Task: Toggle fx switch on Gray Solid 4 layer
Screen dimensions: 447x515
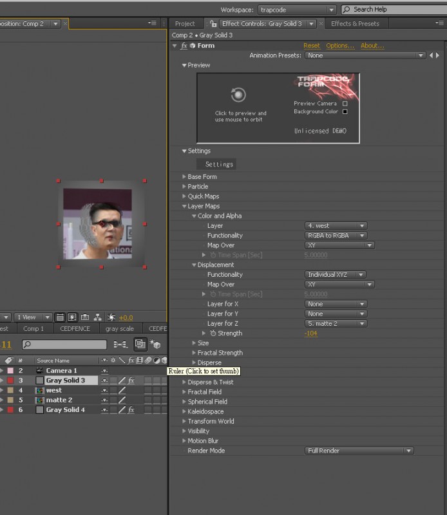Action: point(131,410)
